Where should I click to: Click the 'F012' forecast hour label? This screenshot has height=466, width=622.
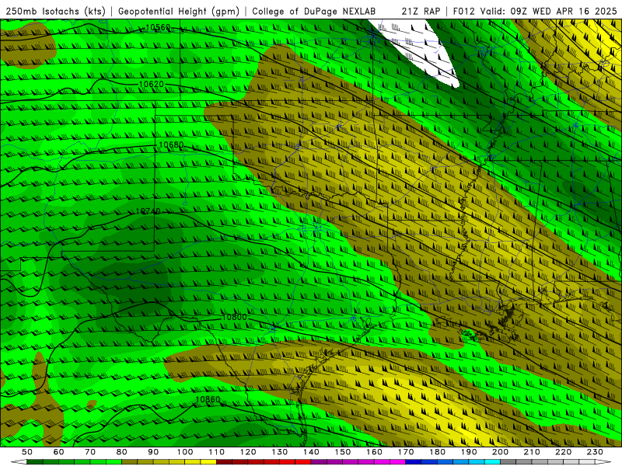coord(463,12)
